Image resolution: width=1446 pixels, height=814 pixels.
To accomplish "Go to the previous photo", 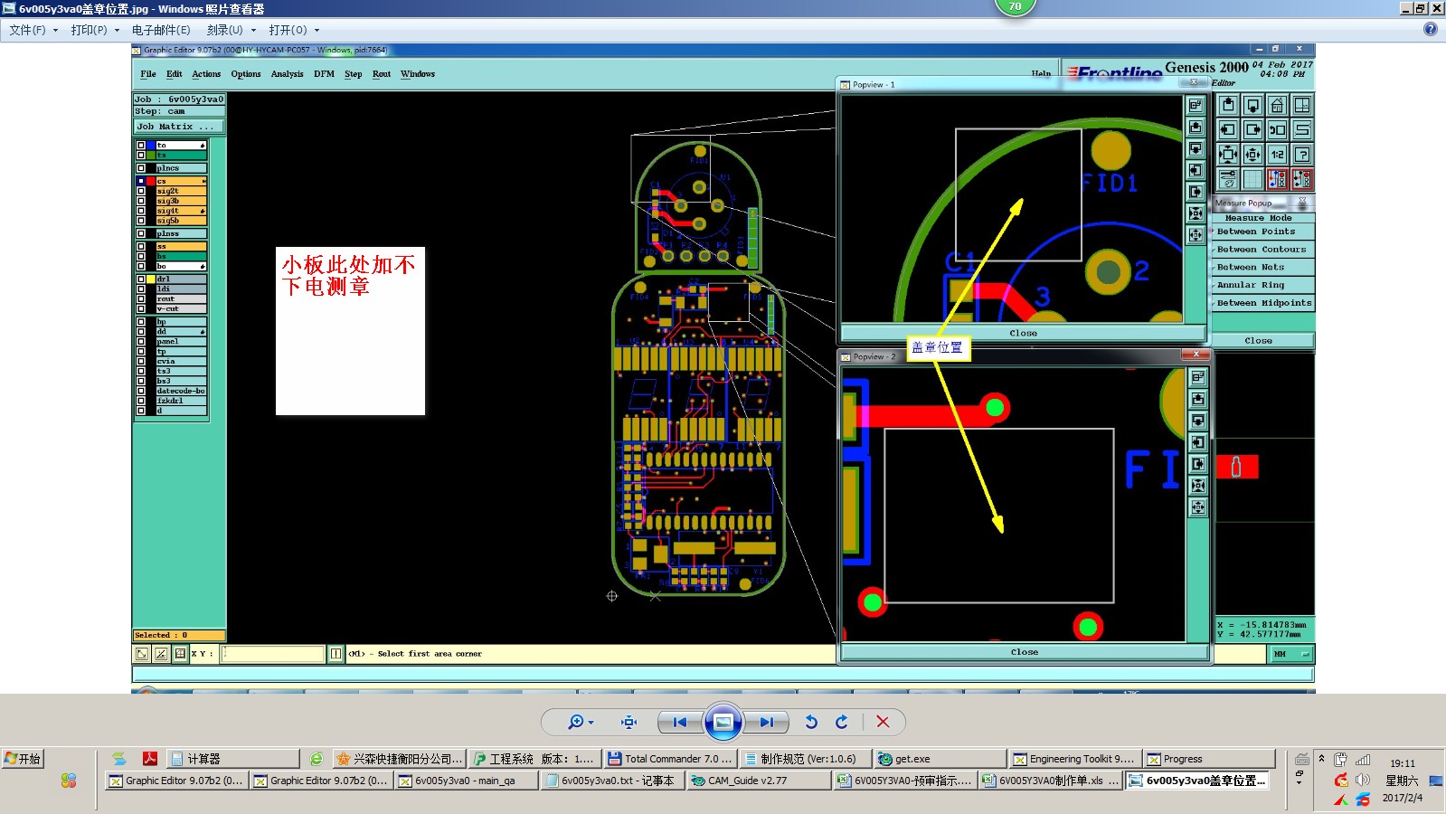I will point(680,722).
